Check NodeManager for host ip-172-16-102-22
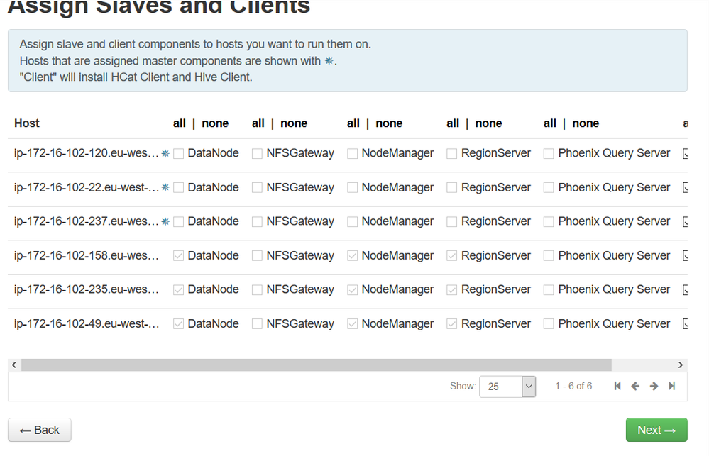Image resolution: width=709 pixels, height=456 pixels. [353, 188]
